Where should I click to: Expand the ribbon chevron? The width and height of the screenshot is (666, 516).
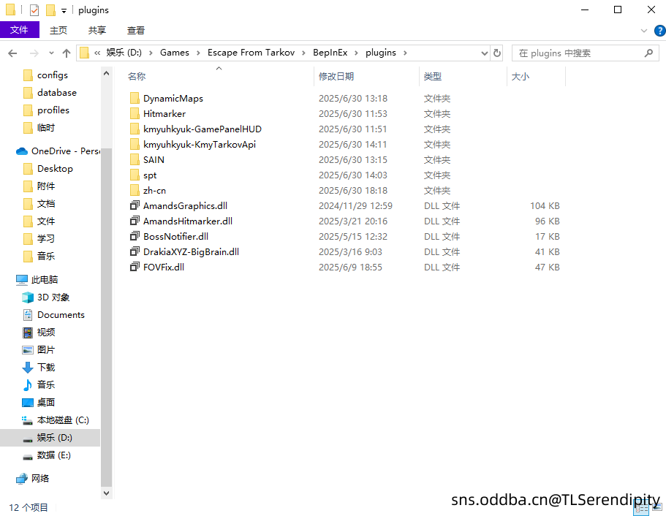[x=644, y=31]
